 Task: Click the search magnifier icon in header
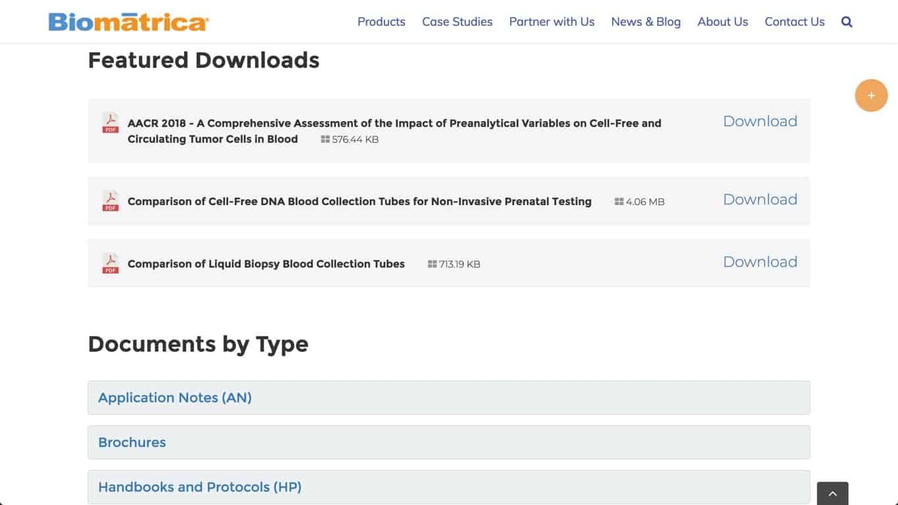coord(847,22)
